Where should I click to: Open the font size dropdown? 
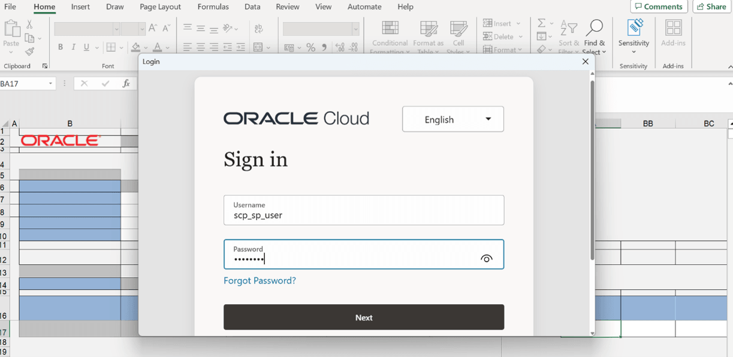point(142,29)
